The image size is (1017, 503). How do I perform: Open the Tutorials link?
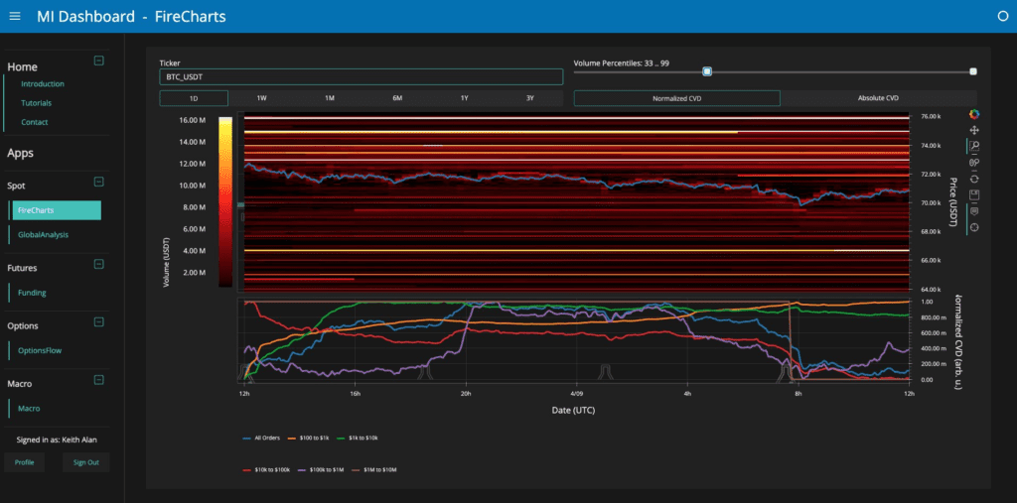tap(36, 103)
